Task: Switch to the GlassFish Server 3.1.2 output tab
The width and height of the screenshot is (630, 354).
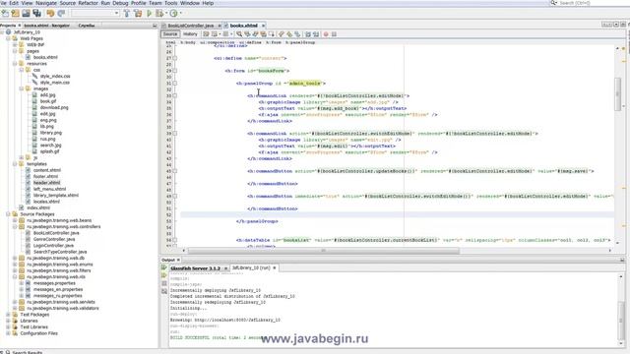Action: point(195,267)
